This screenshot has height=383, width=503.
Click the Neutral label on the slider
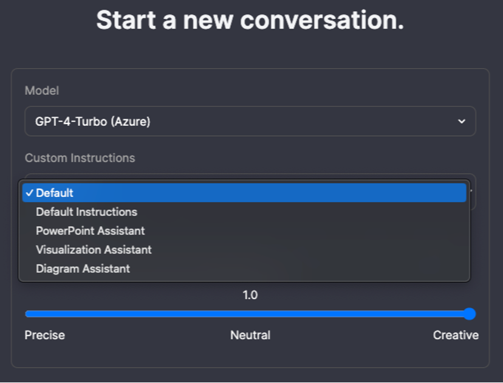250,335
